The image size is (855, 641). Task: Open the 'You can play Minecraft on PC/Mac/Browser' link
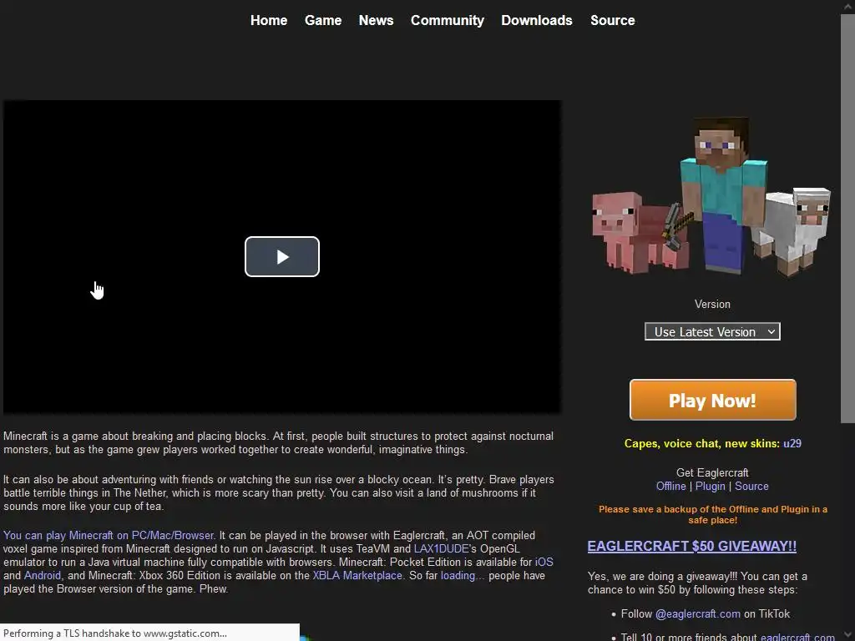pos(109,535)
